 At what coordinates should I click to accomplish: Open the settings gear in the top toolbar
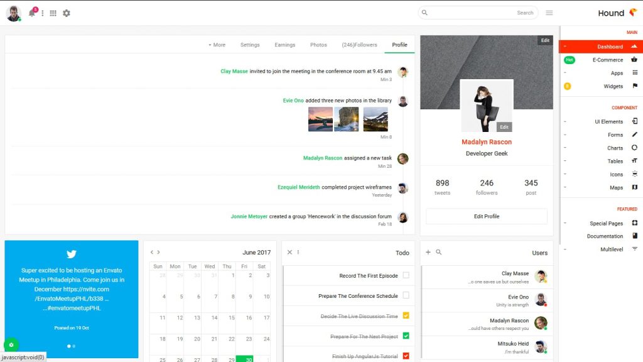pyautogui.click(x=67, y=13)
